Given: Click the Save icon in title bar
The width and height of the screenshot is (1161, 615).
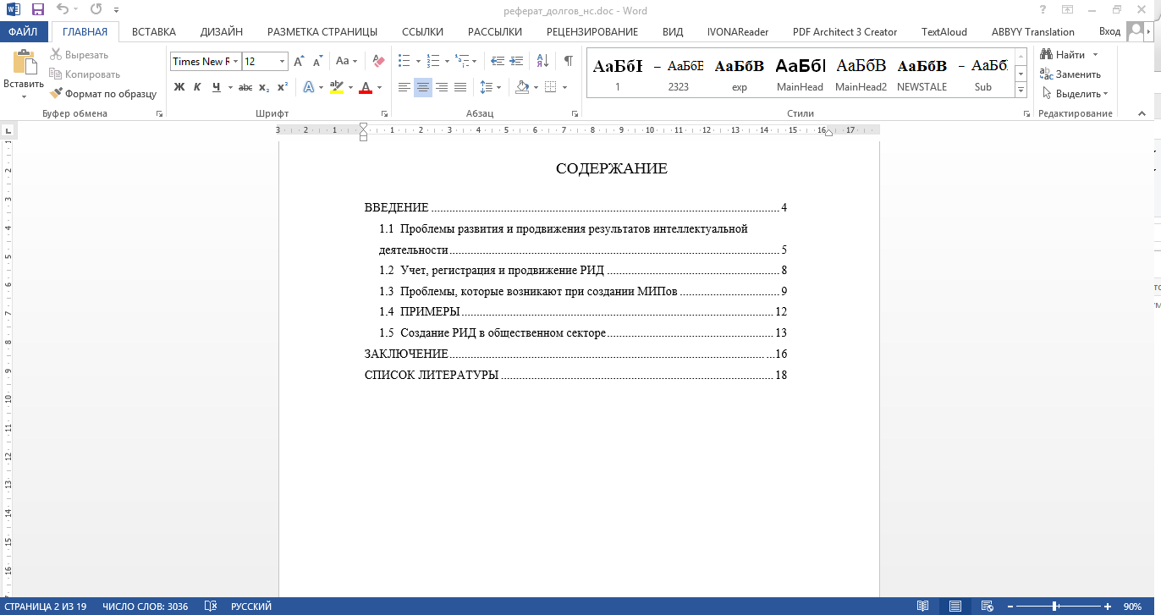Looking at the screenshot, I should [37, 10].
